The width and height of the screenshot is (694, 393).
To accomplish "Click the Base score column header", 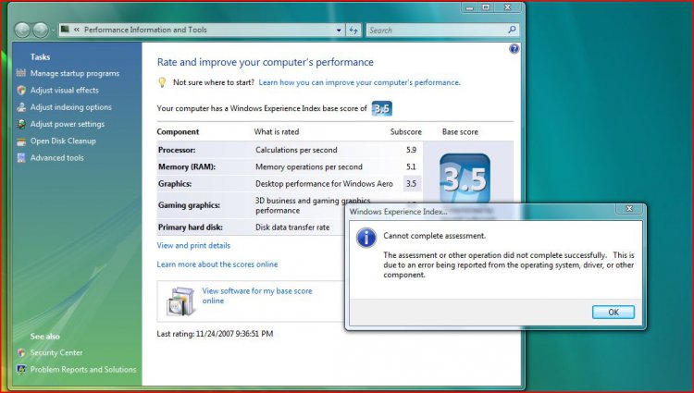I will tap(460, 131).
